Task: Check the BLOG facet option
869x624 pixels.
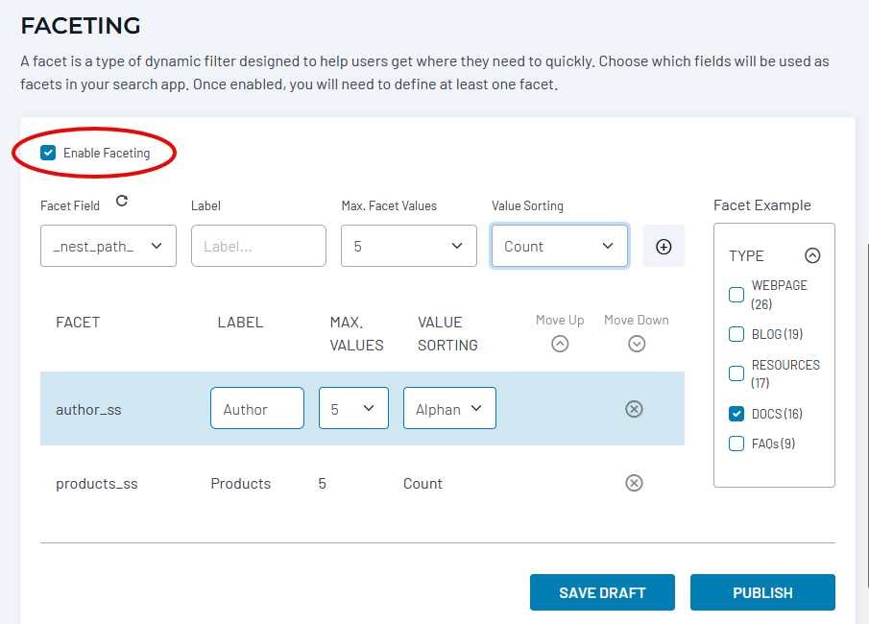Action: (736, 334)
